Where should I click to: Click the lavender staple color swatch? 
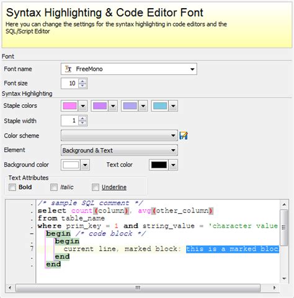[130, 106]
